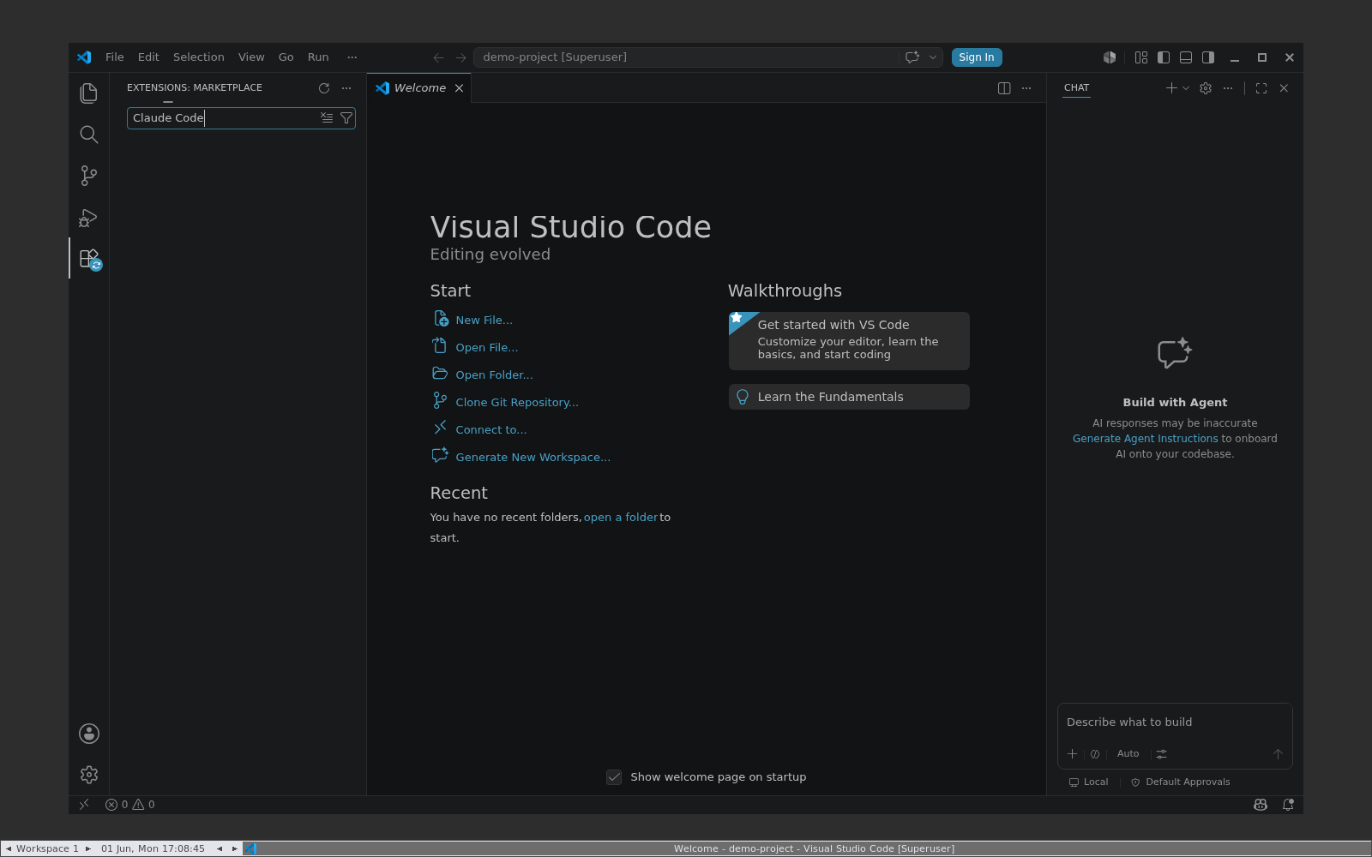The image size is (1372, 857).
Task: Uncheck 'Show welcome page on startup'
Action: click(614, 777)
